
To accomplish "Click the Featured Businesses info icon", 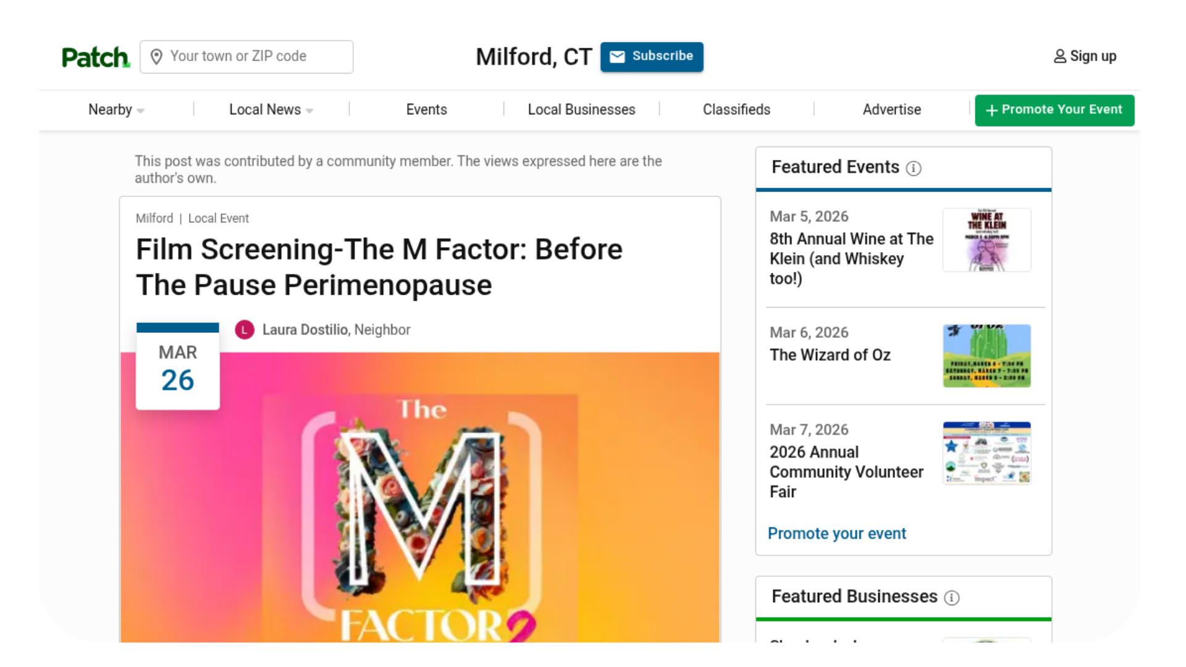I will [952, 597].
